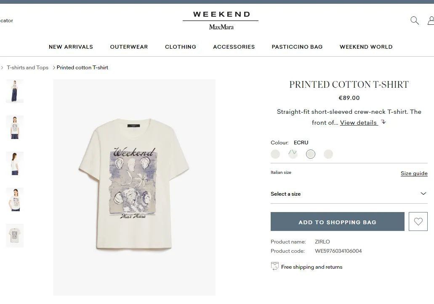This screenshot has width=434, height=304.
Task: Choose the selected Ecru colour swatch
Action: pos(311,154)
